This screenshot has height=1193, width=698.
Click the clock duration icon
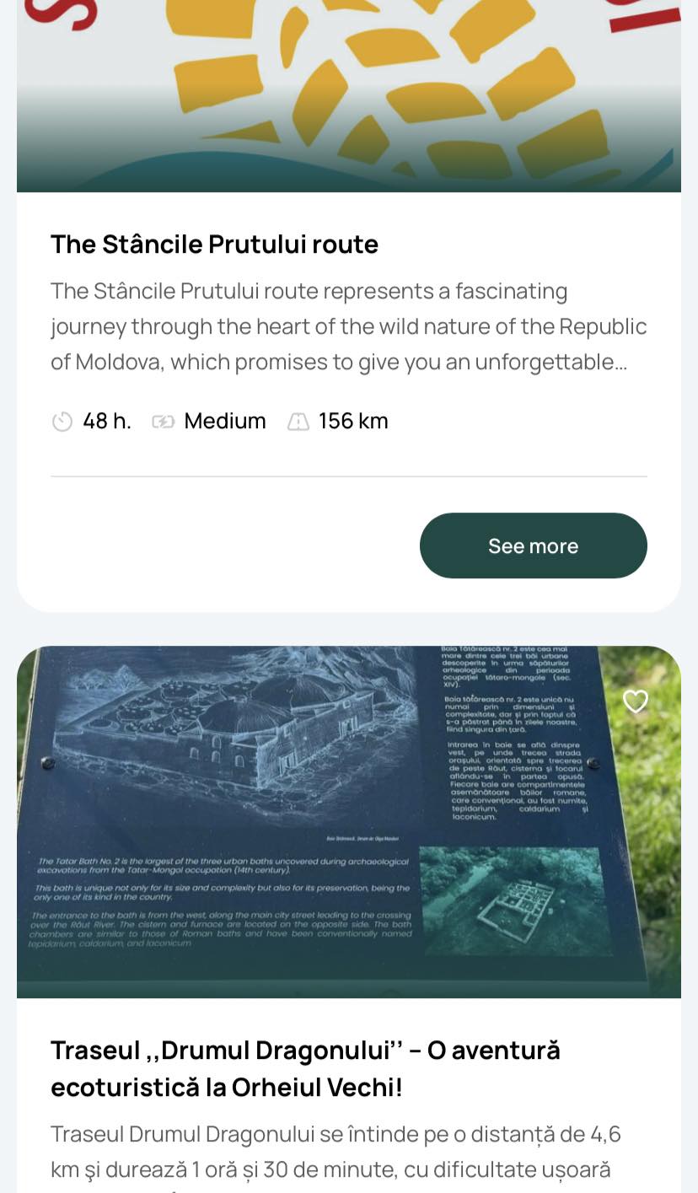pos(62,422)
